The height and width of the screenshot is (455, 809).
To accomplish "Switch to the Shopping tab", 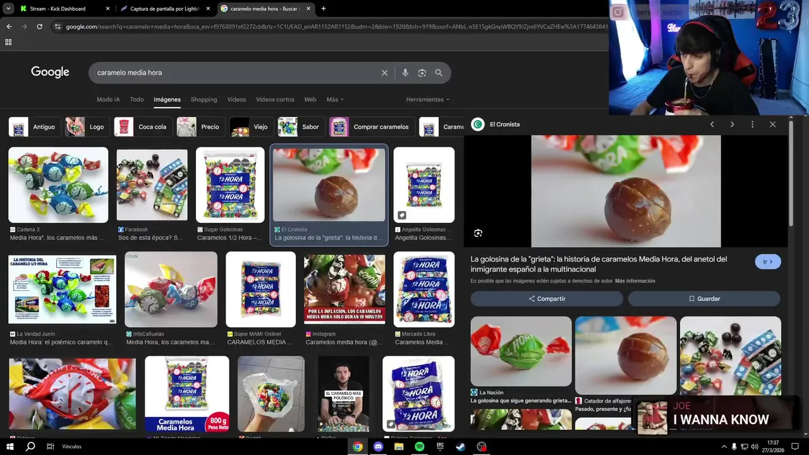I will 204,99.
